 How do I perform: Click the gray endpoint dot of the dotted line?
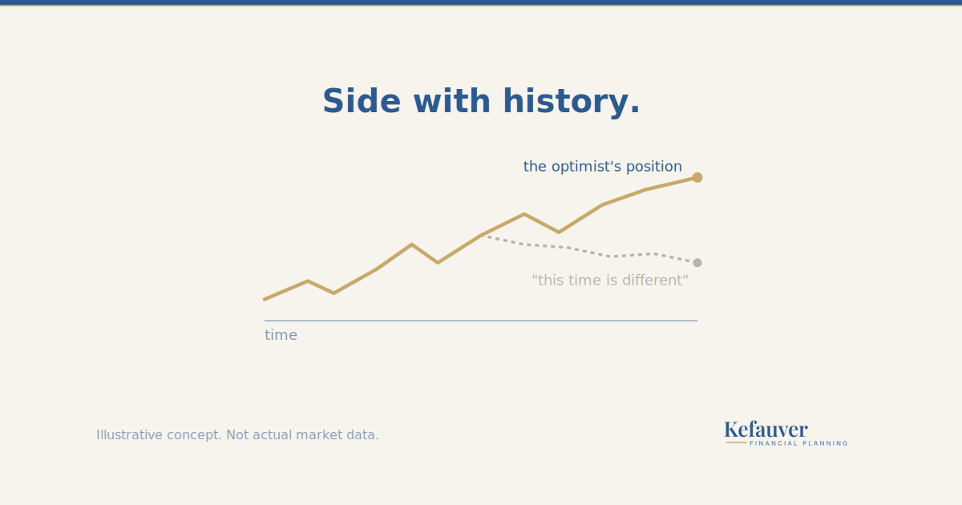697,262
